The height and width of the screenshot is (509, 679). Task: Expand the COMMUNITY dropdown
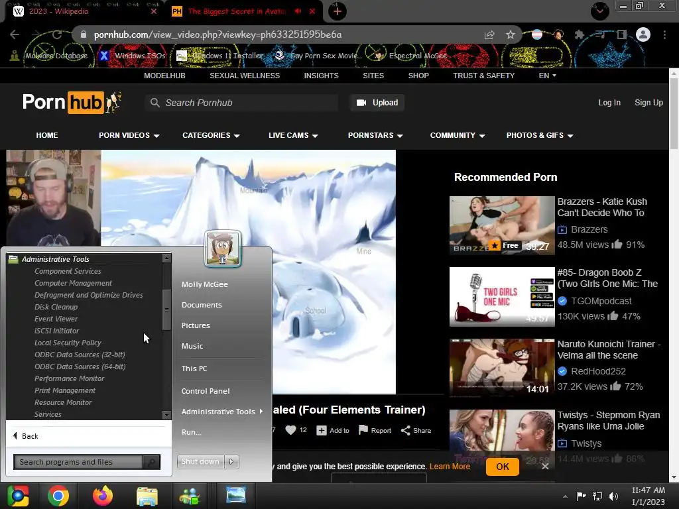[458, 135]
